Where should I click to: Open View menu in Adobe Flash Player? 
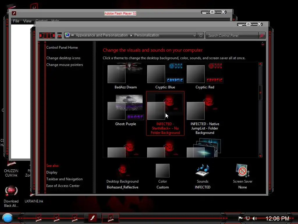point(27,21)
